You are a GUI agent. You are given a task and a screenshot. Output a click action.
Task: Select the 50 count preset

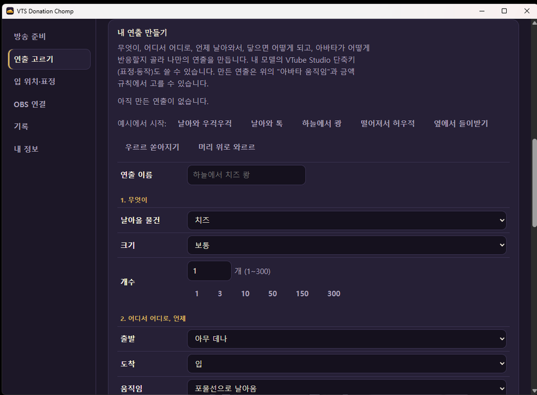click(x=273, y=294)
